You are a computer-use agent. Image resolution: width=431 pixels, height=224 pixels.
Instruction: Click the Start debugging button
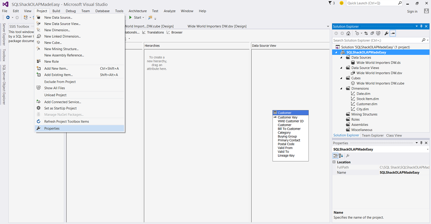[x=136, y=18]
